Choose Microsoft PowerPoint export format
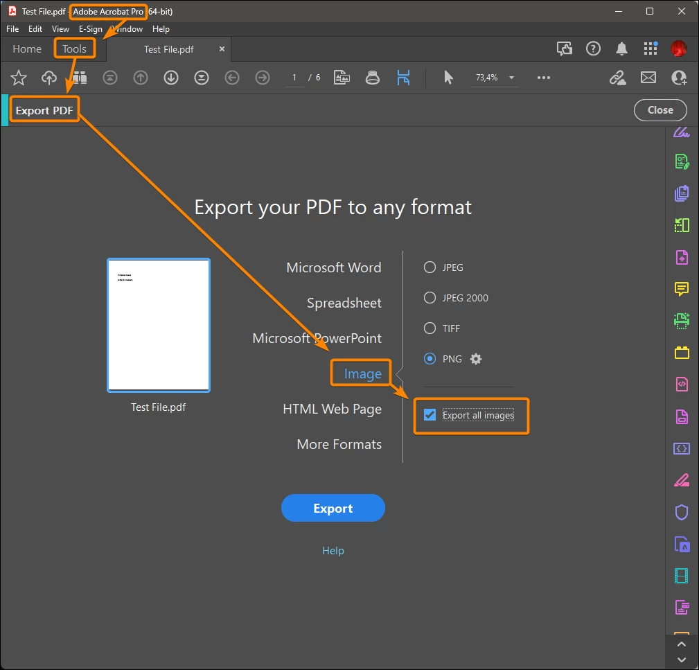The image size is (699, 670). [x=317, y=338]
